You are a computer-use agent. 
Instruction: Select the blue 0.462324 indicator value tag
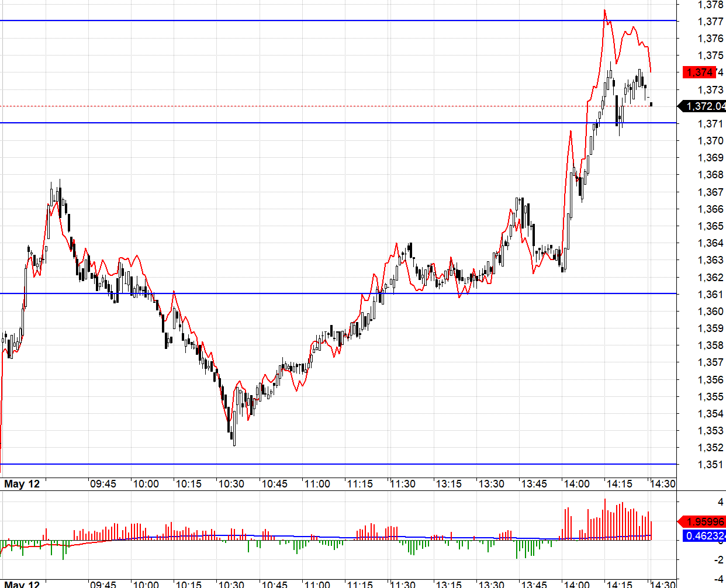[x=704, y=535]
